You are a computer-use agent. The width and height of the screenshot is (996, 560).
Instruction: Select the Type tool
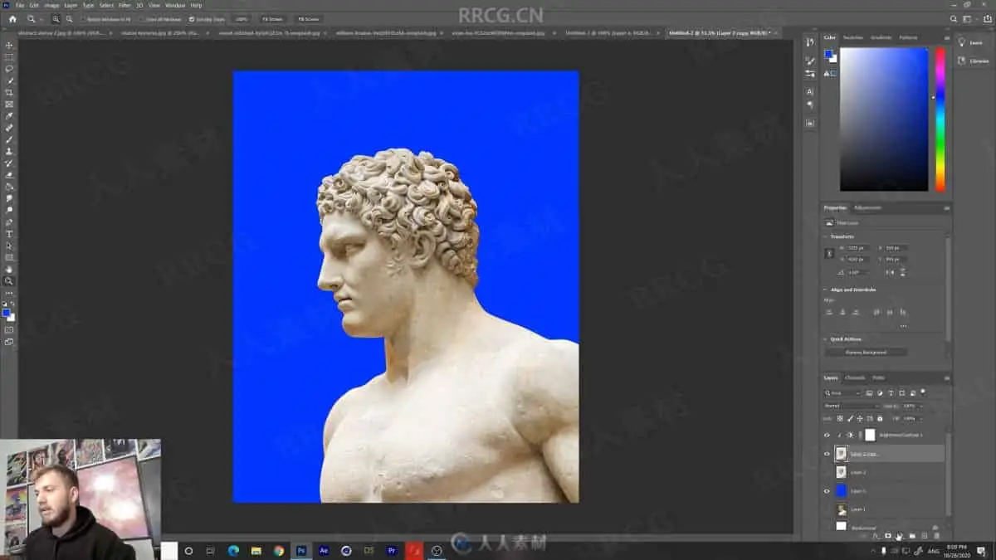9,234
